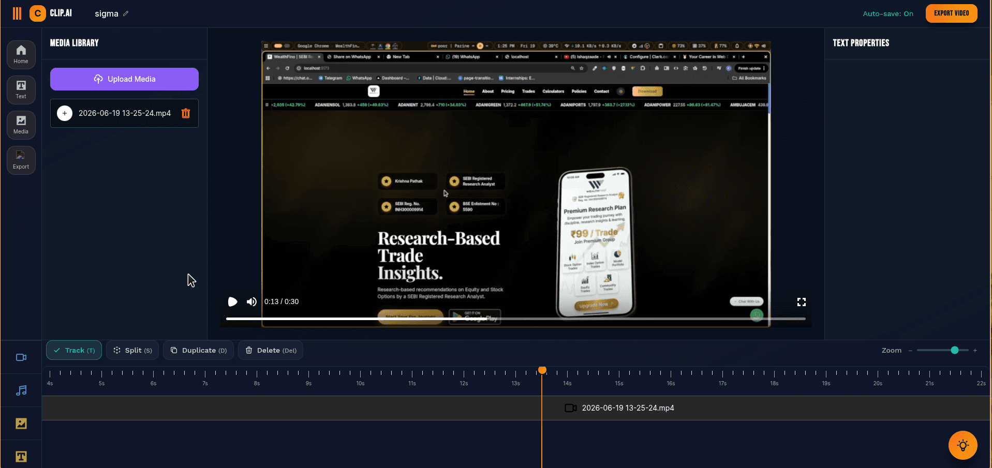Click the pencil icon to rename sigma
This screenshot has height=468, width=992.
(x=126, y=13)
